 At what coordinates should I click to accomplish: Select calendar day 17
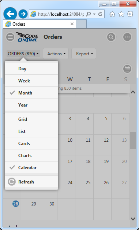point(66,167)
